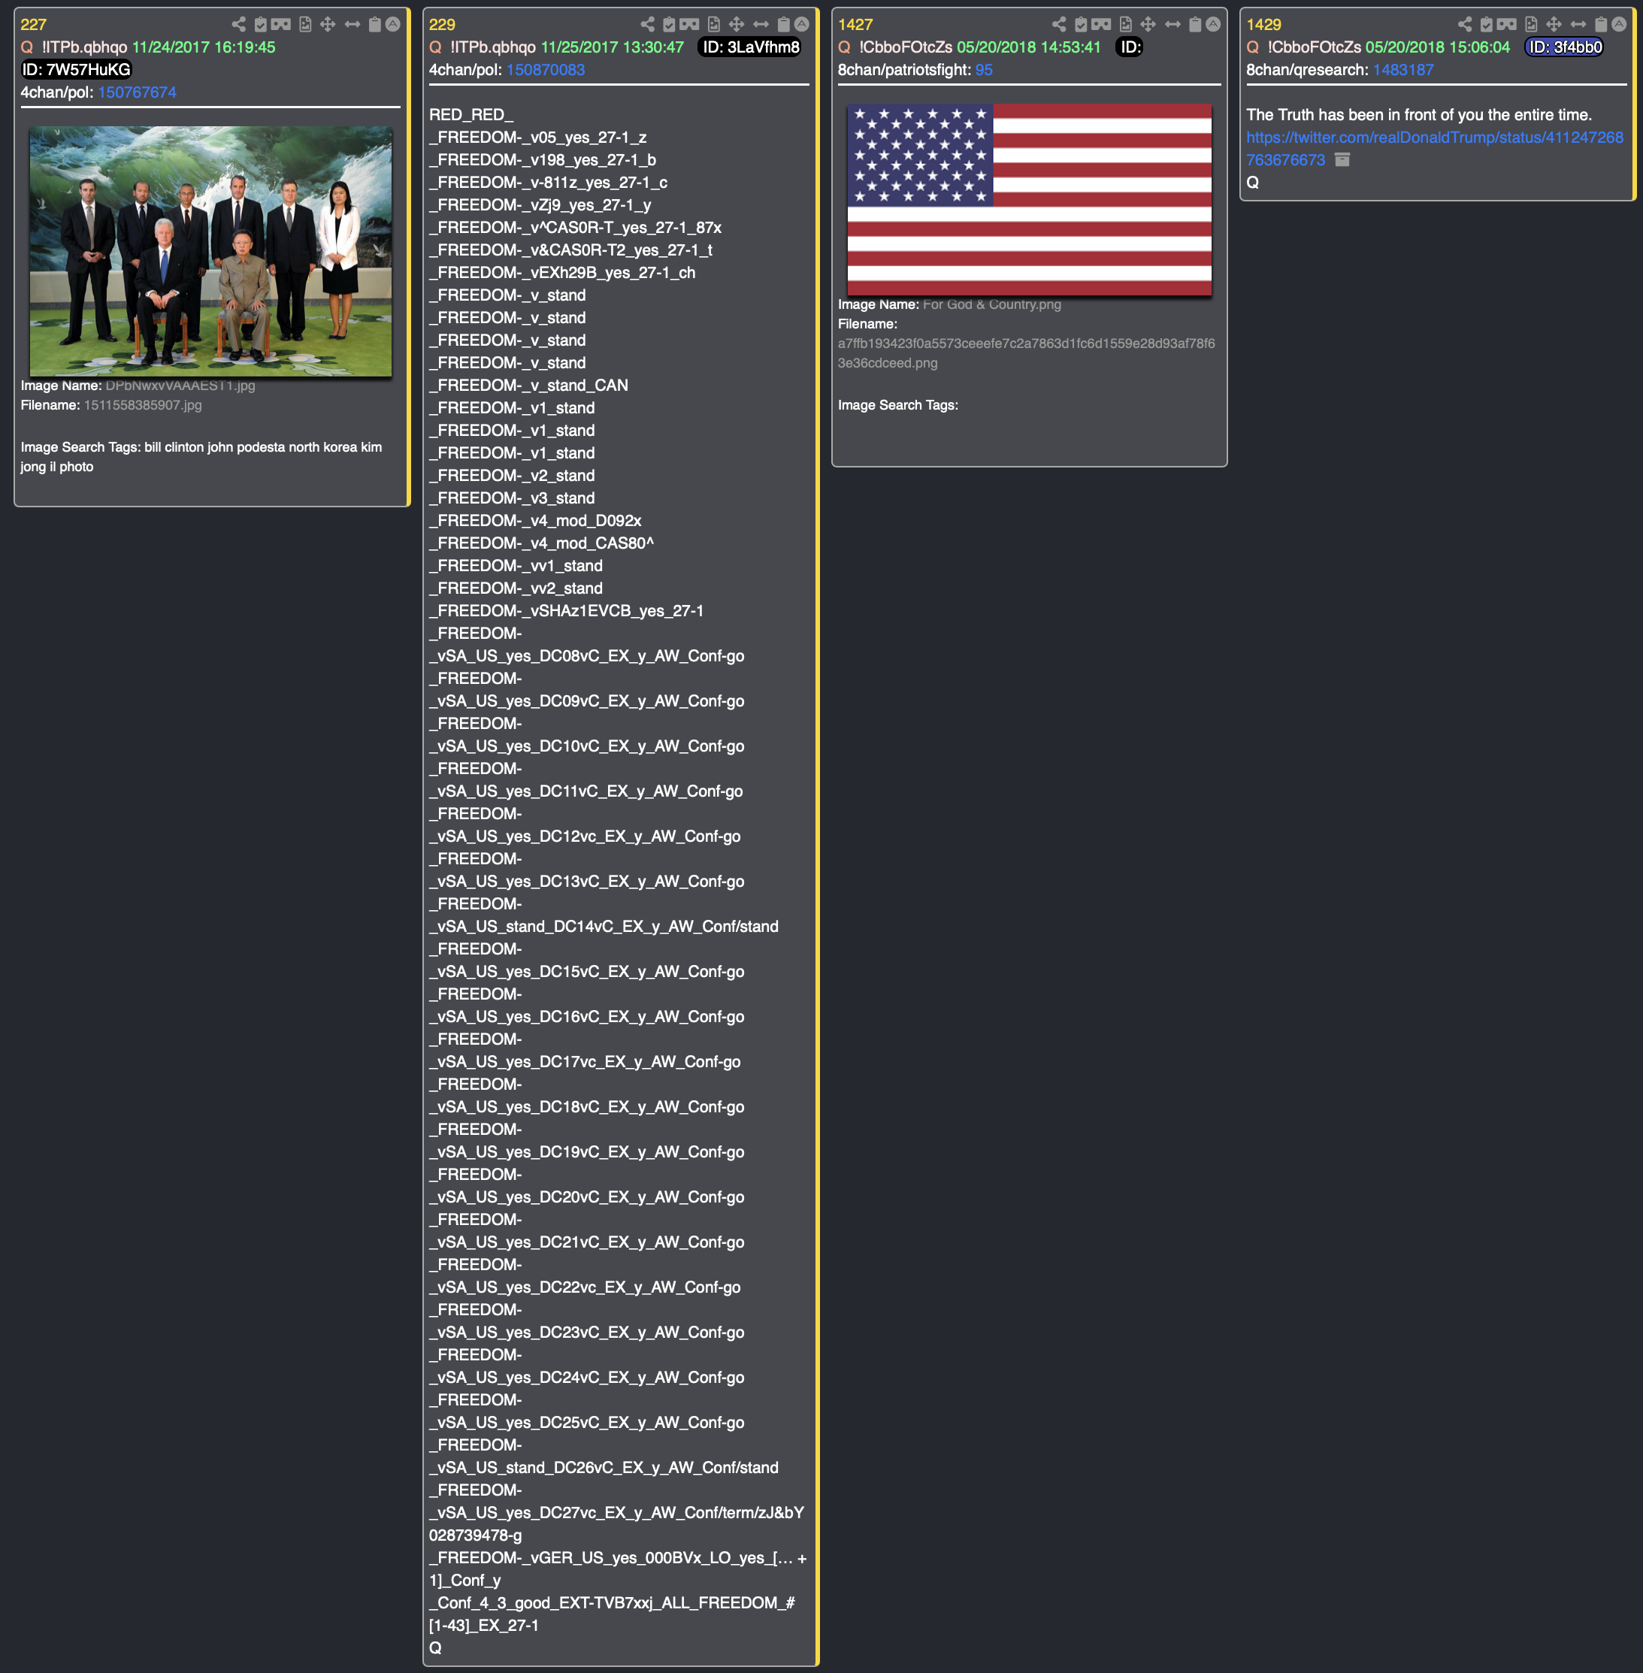1643x1673 pixels.
Task: Click the share icon on post 229
Action: (x=647, y=24)
